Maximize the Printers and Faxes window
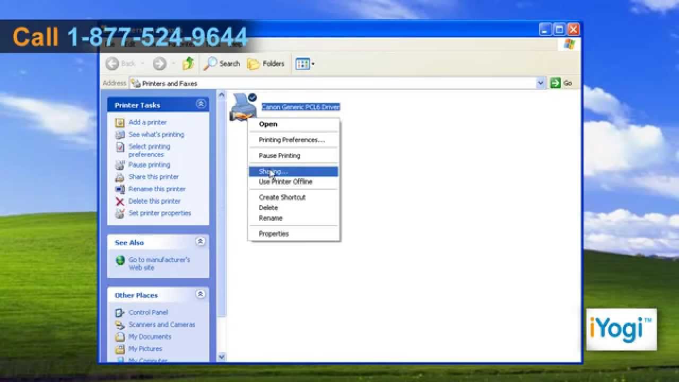 click(560, 30)
